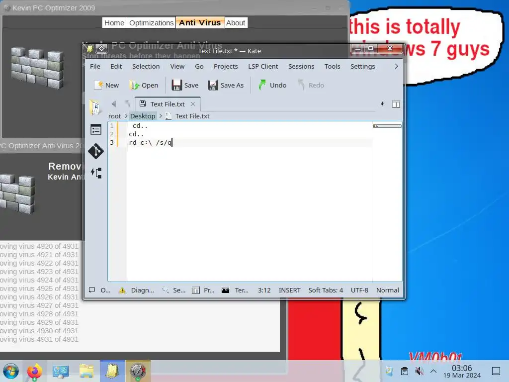Click the cursor position 3:12 indicator
The height and width of the screenshot is (382, 509).
click(264, 290)
